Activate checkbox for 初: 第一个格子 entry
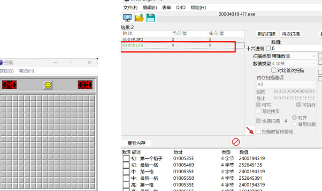Viewport: 322px width, 191px height. click(126, 158)
